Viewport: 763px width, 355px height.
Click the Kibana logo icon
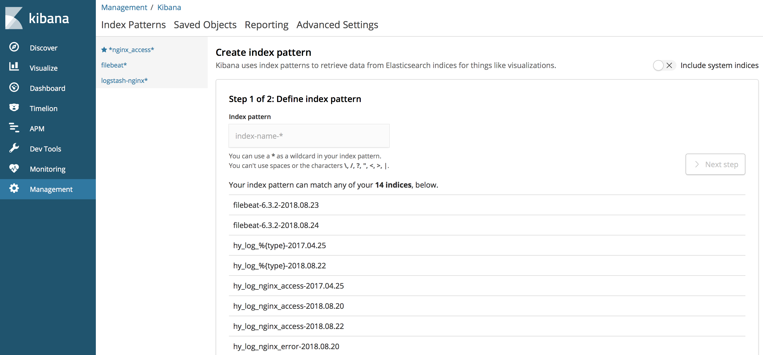coord(14,18)
